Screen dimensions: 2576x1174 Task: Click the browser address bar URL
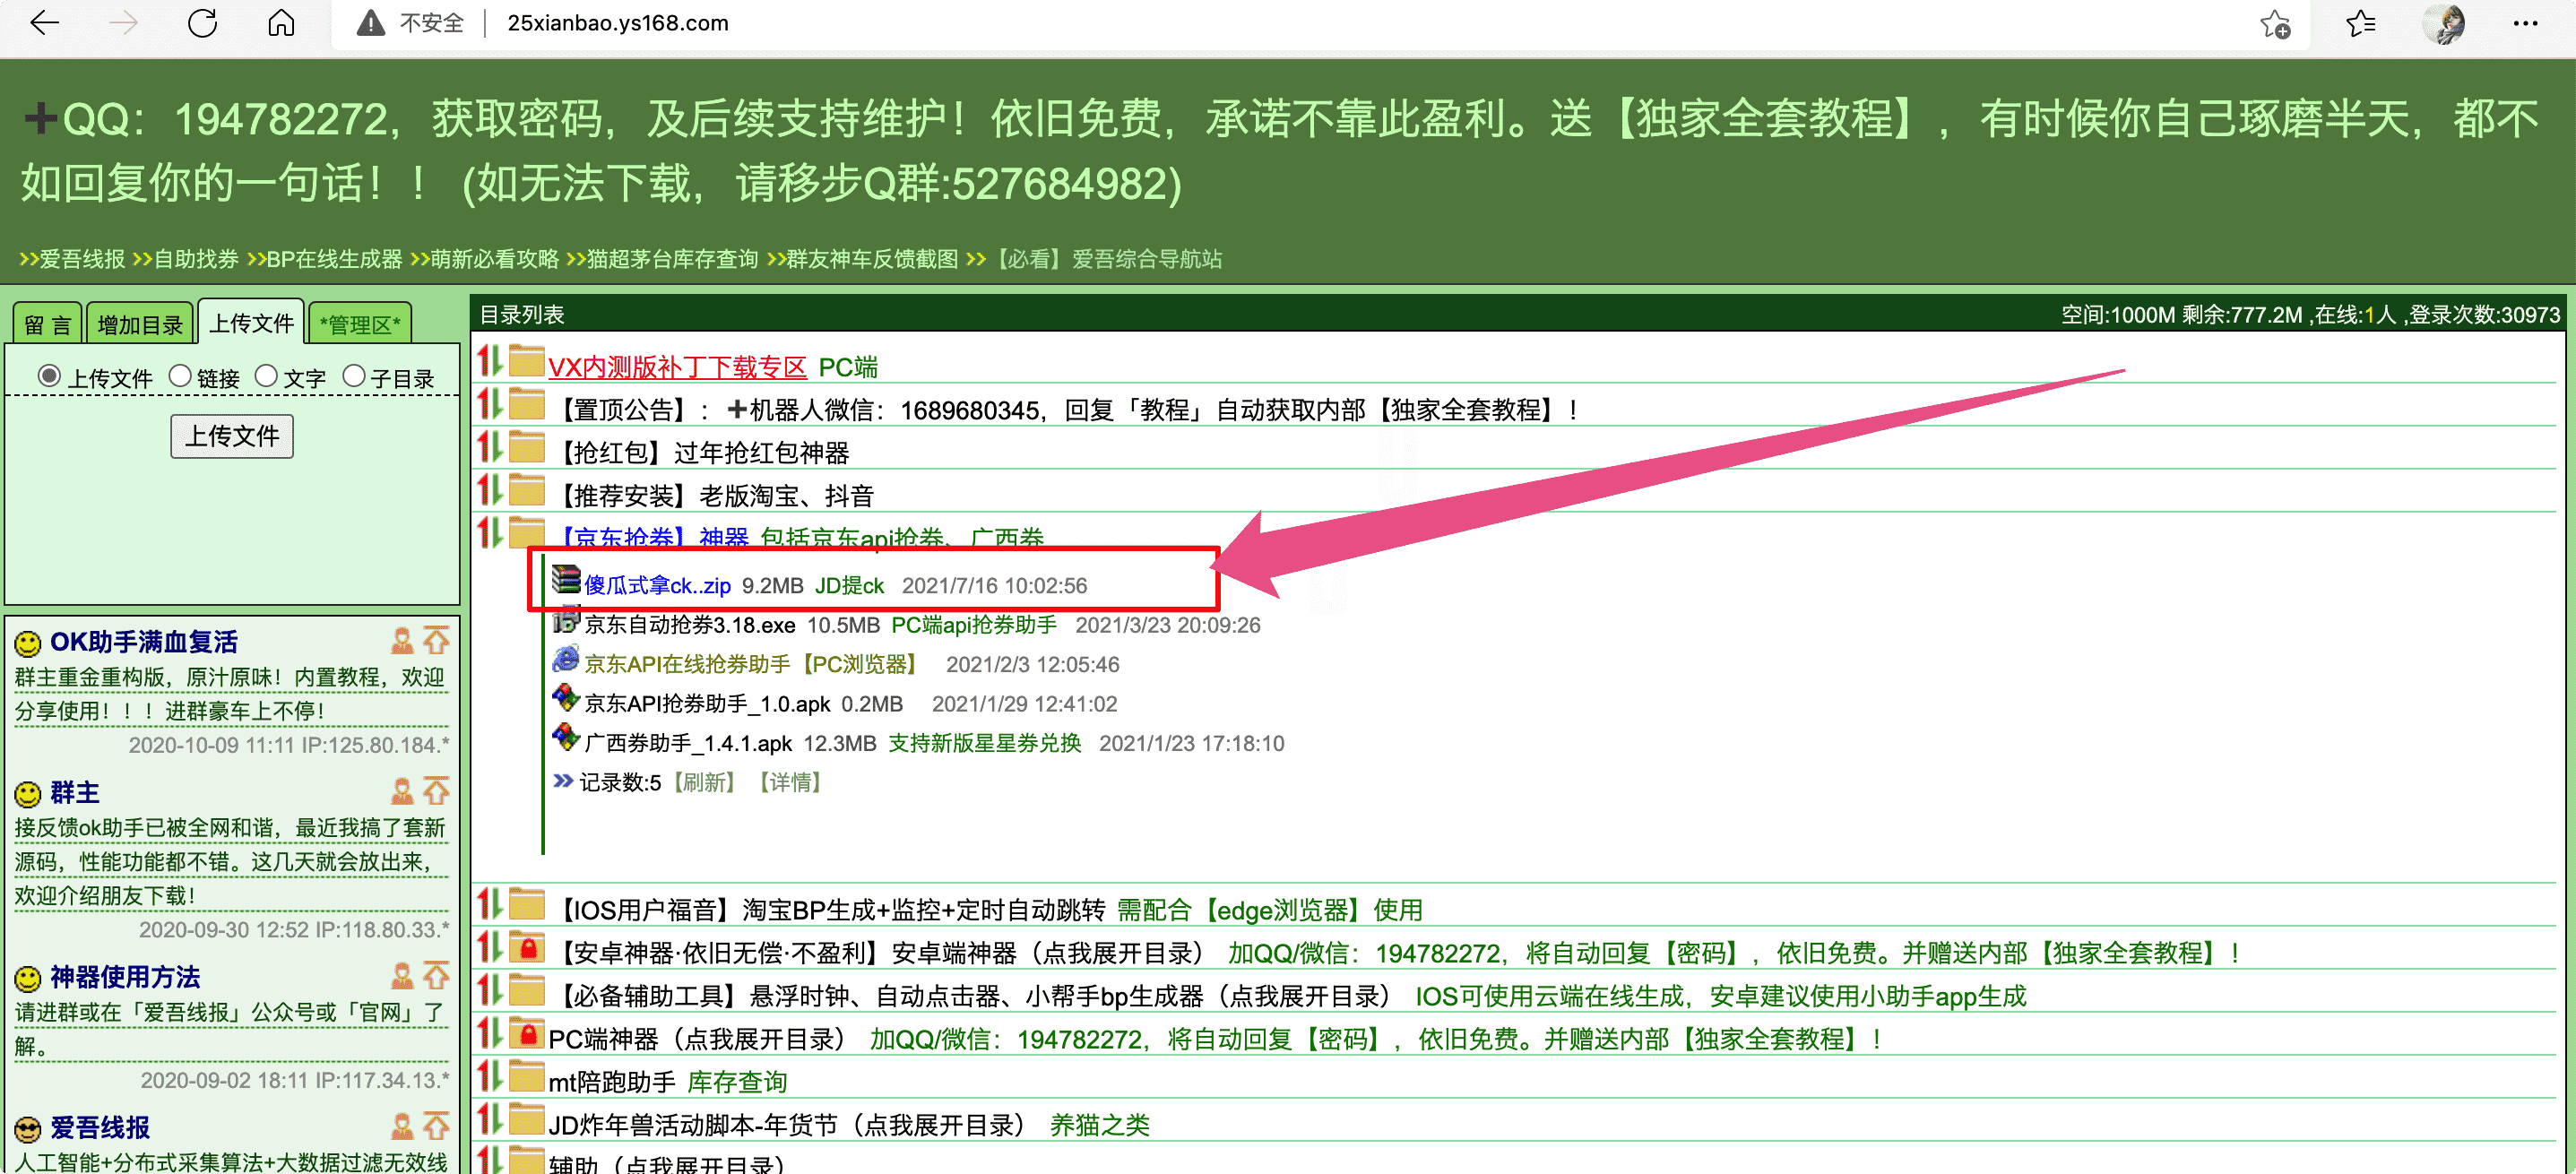(x=618, y=23)
